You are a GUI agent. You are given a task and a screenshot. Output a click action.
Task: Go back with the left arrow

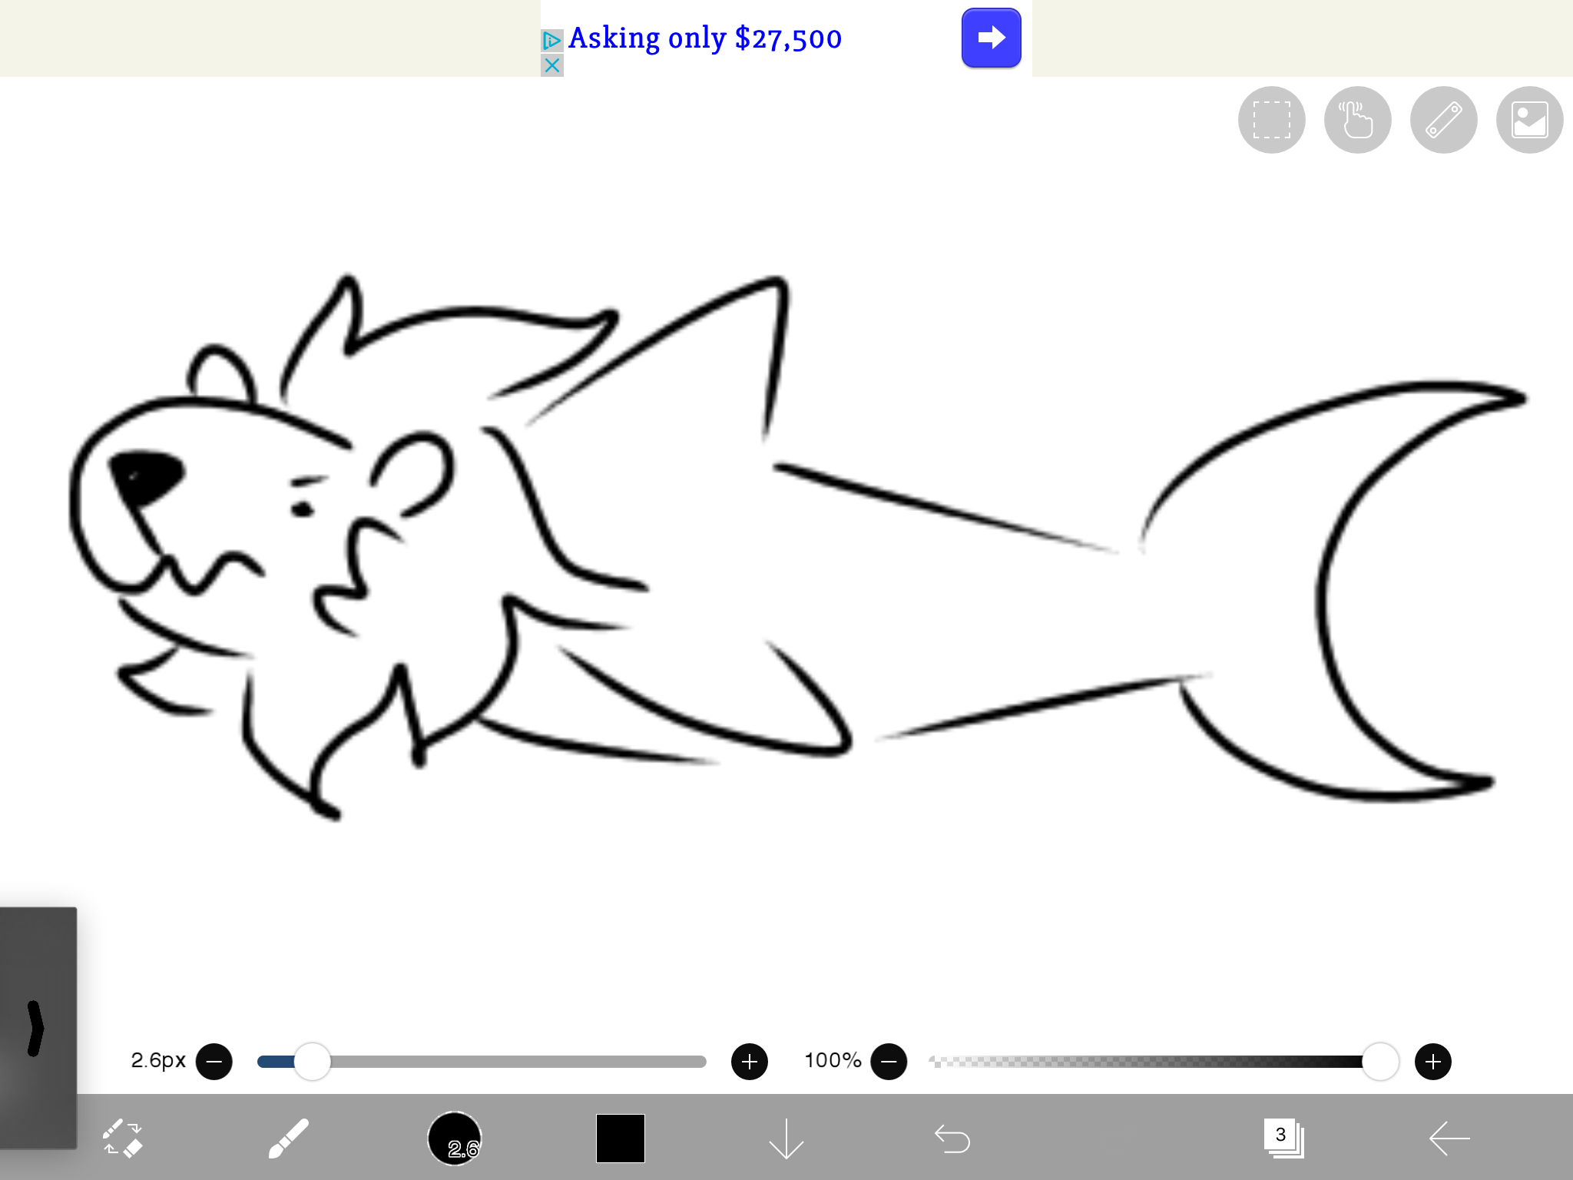click(1449, 1138)
